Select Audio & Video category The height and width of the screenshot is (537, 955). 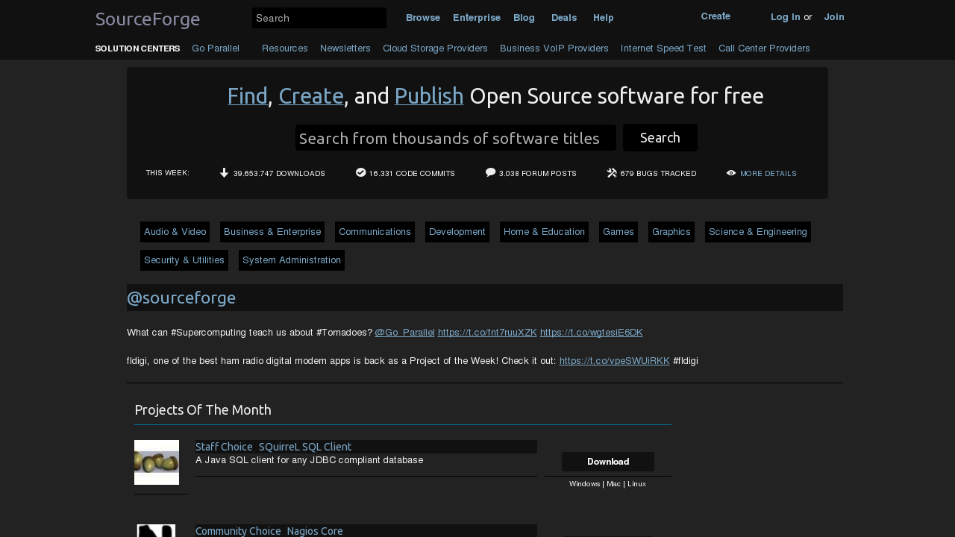coord(175,232)
